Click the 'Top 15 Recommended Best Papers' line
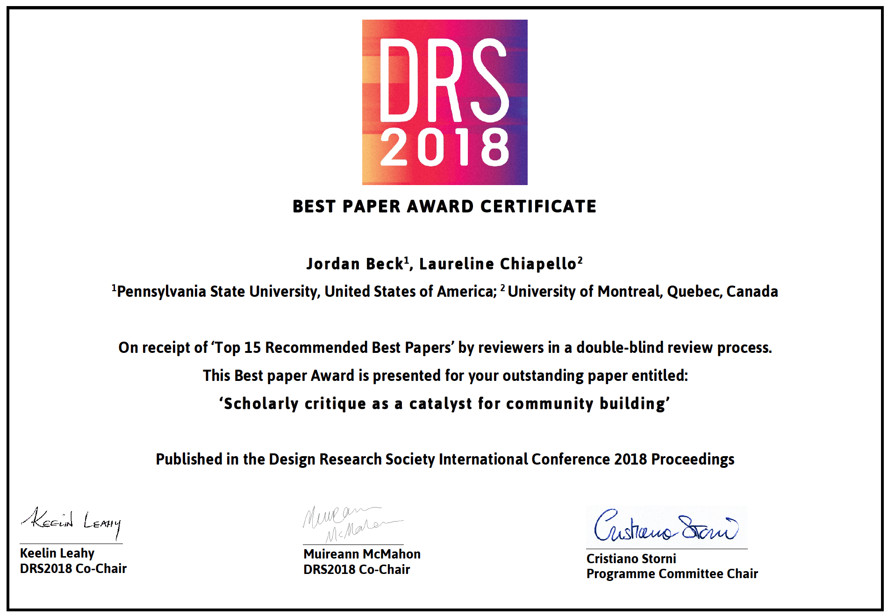 tap(444, 348)
